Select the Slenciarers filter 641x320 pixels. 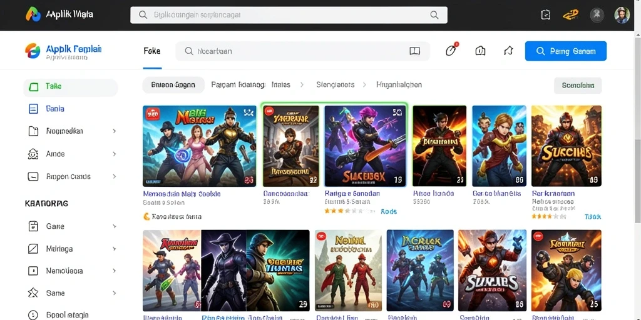coord(336,85)
